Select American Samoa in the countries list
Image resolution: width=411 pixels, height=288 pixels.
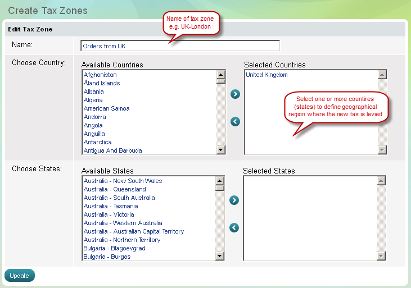pyautogui.click(x=106, y=108)
